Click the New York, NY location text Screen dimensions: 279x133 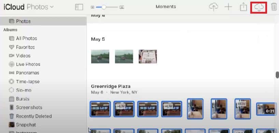click(x=124, y=93)
